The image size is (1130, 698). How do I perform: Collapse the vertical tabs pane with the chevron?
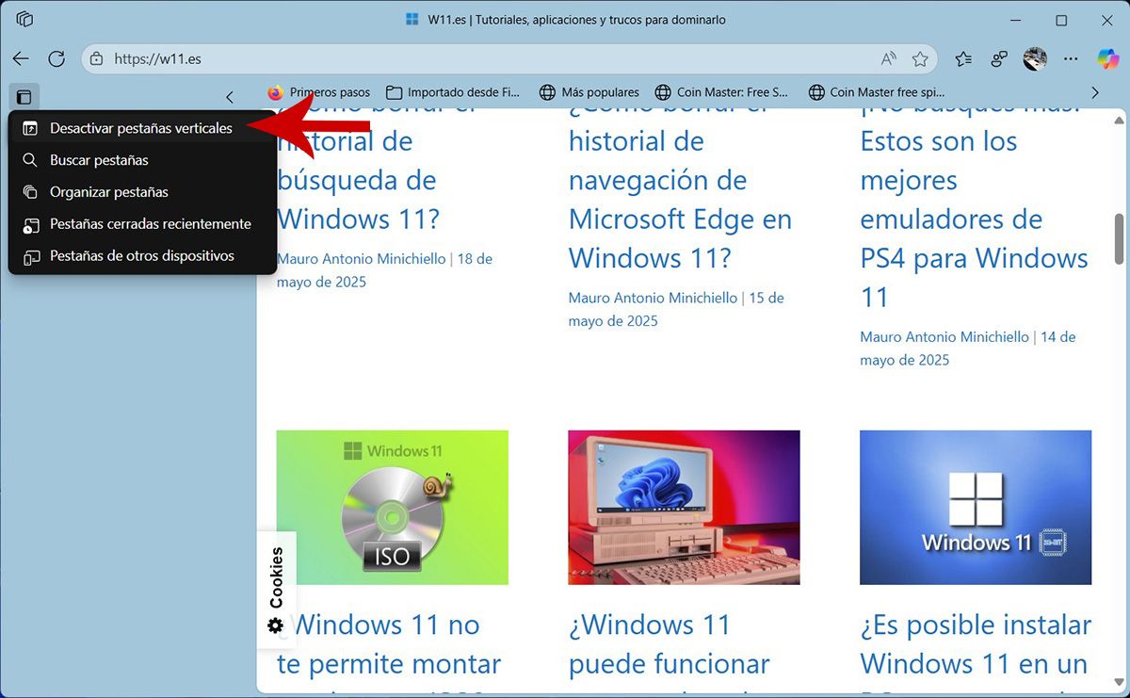(x=230, y=96)
